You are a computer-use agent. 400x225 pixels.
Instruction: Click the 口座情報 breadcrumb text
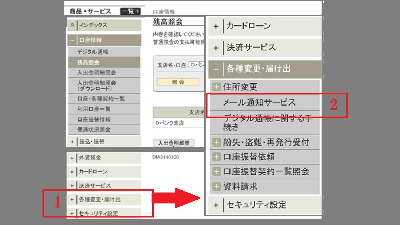coord(164,12)
